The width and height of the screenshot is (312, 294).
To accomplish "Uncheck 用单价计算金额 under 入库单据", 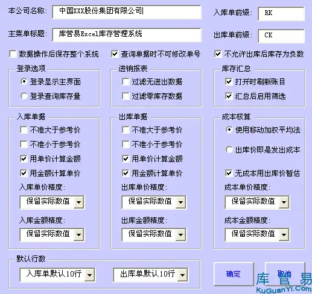I will click(24, 159).
